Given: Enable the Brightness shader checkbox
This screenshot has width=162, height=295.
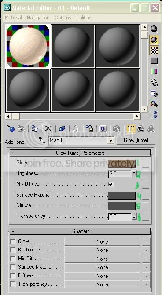Looking at the screenshot, I should click(x=13, y=250).
